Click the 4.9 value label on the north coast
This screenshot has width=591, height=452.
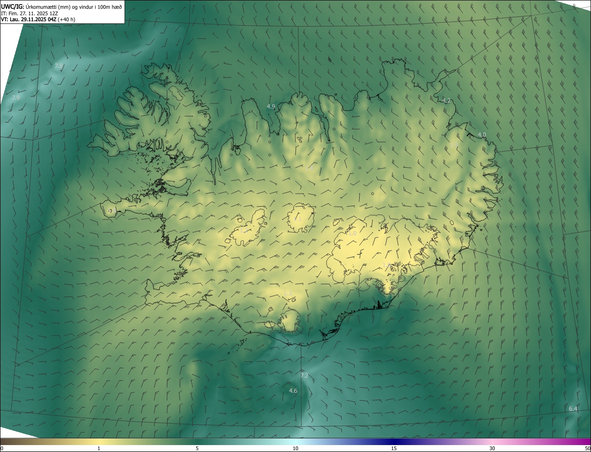coord(271,106)
